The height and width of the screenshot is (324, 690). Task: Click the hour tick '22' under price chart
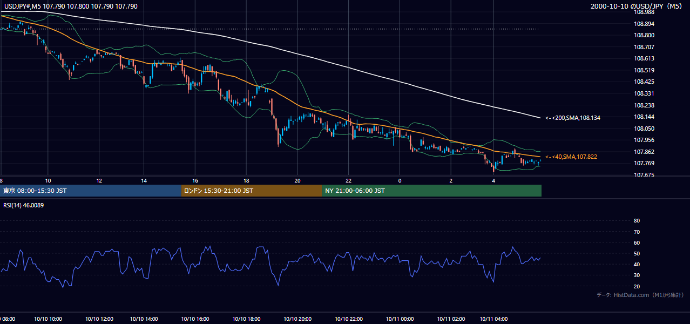tap(349, 180)
